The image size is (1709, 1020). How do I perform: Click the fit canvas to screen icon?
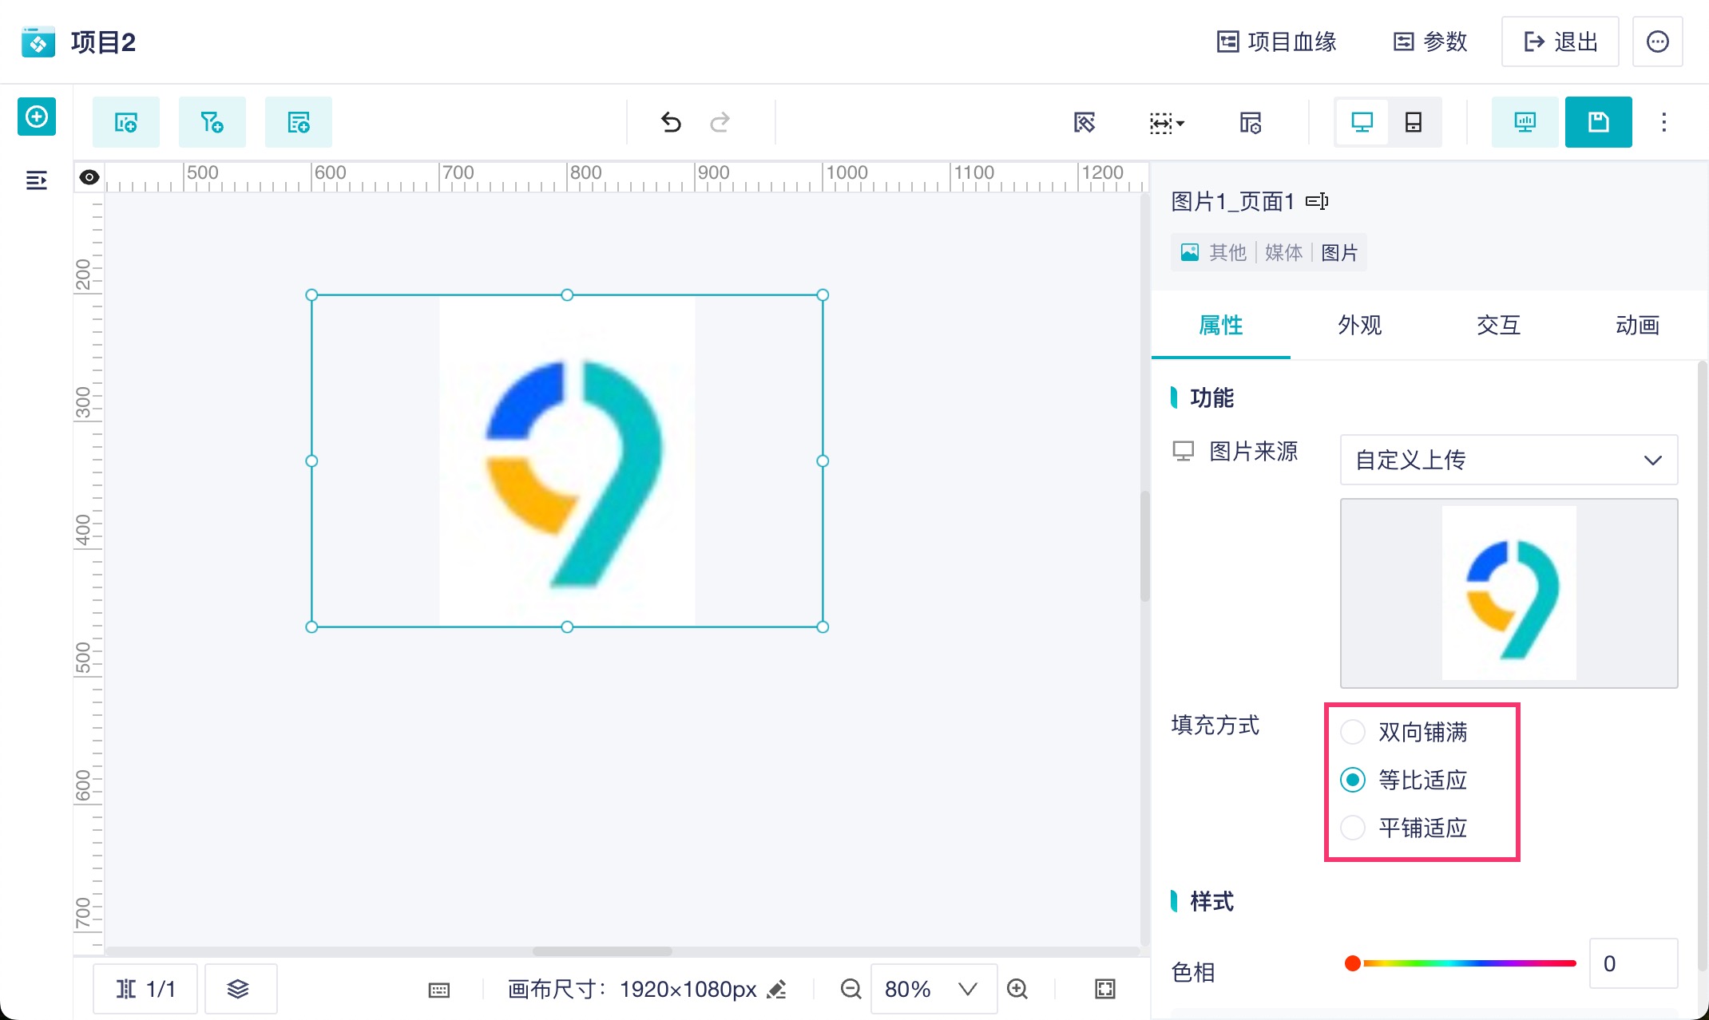point(1104,989)
